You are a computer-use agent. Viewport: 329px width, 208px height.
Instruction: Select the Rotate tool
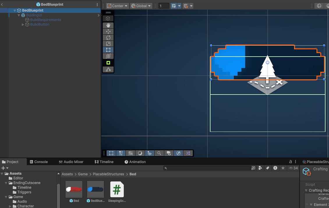pos(108,38)
